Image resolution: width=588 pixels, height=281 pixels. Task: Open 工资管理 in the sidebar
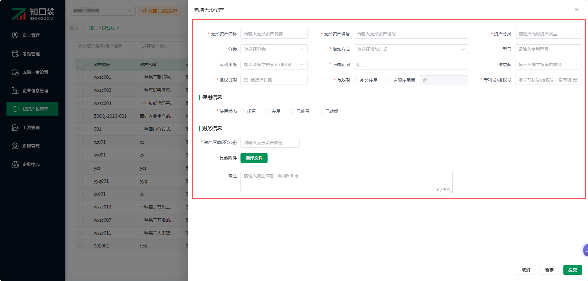coord(32,127)
